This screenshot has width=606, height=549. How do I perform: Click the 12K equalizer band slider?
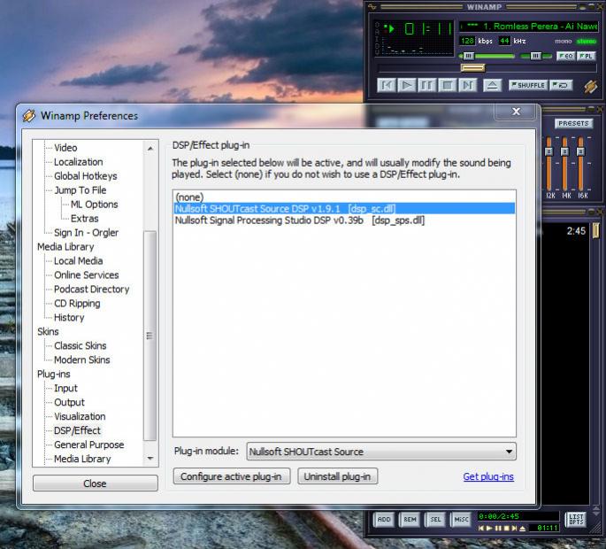click(548, 163)
